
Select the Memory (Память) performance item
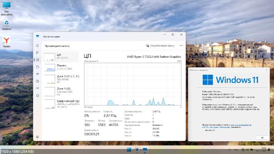click(62, 67)
